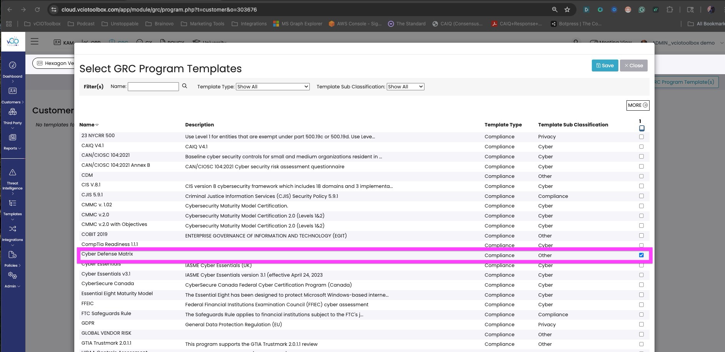725x352 pixels.
Task: Check the FFEIC checkbox
Action: click(641, 305)
